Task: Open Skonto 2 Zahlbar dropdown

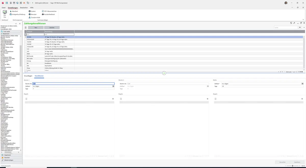Action: [x=208, y=86]
